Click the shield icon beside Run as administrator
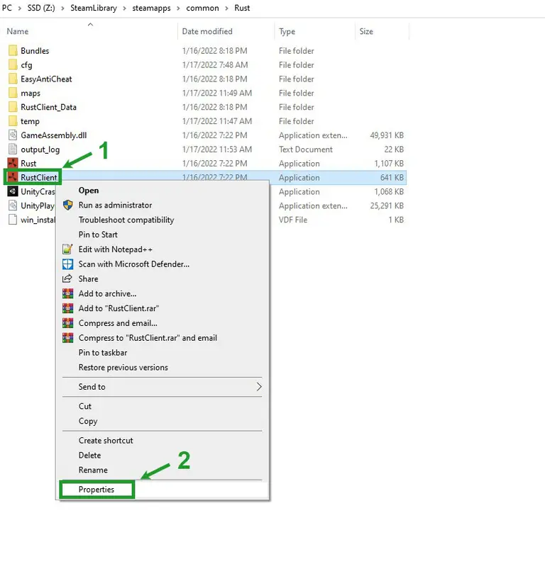The width and height of the screenshot is (545, 564). 67,205
